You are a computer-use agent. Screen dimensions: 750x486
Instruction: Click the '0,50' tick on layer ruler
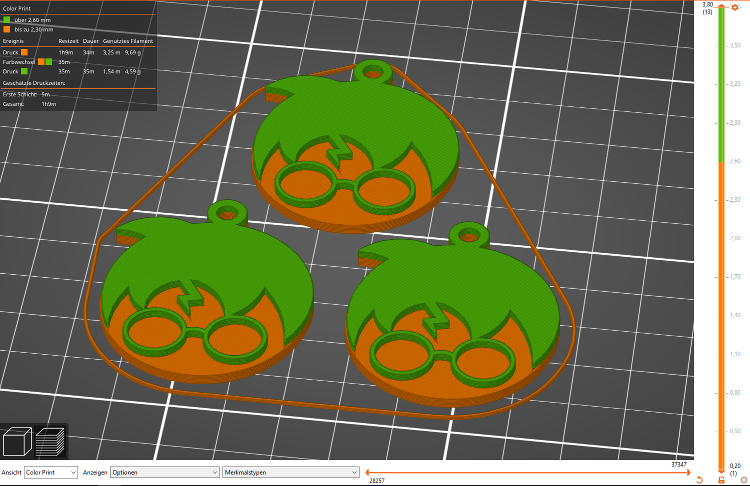coord(735,431)
